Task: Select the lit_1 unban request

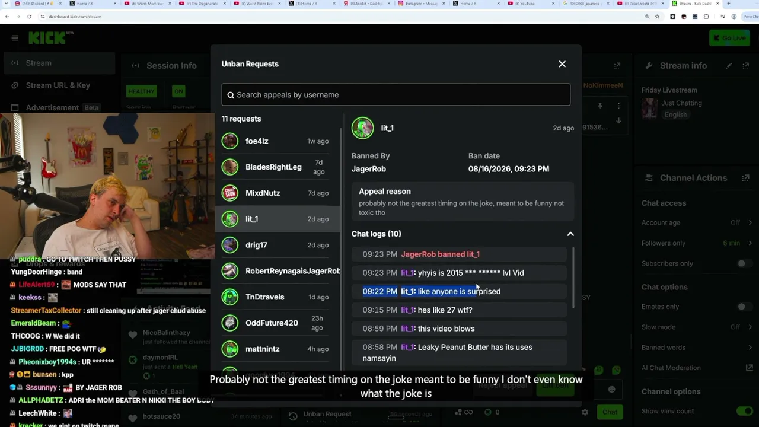Action: [278, 219]
